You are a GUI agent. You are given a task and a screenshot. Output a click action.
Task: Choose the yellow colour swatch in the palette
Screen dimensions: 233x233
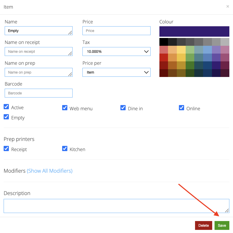coord(181,57)
